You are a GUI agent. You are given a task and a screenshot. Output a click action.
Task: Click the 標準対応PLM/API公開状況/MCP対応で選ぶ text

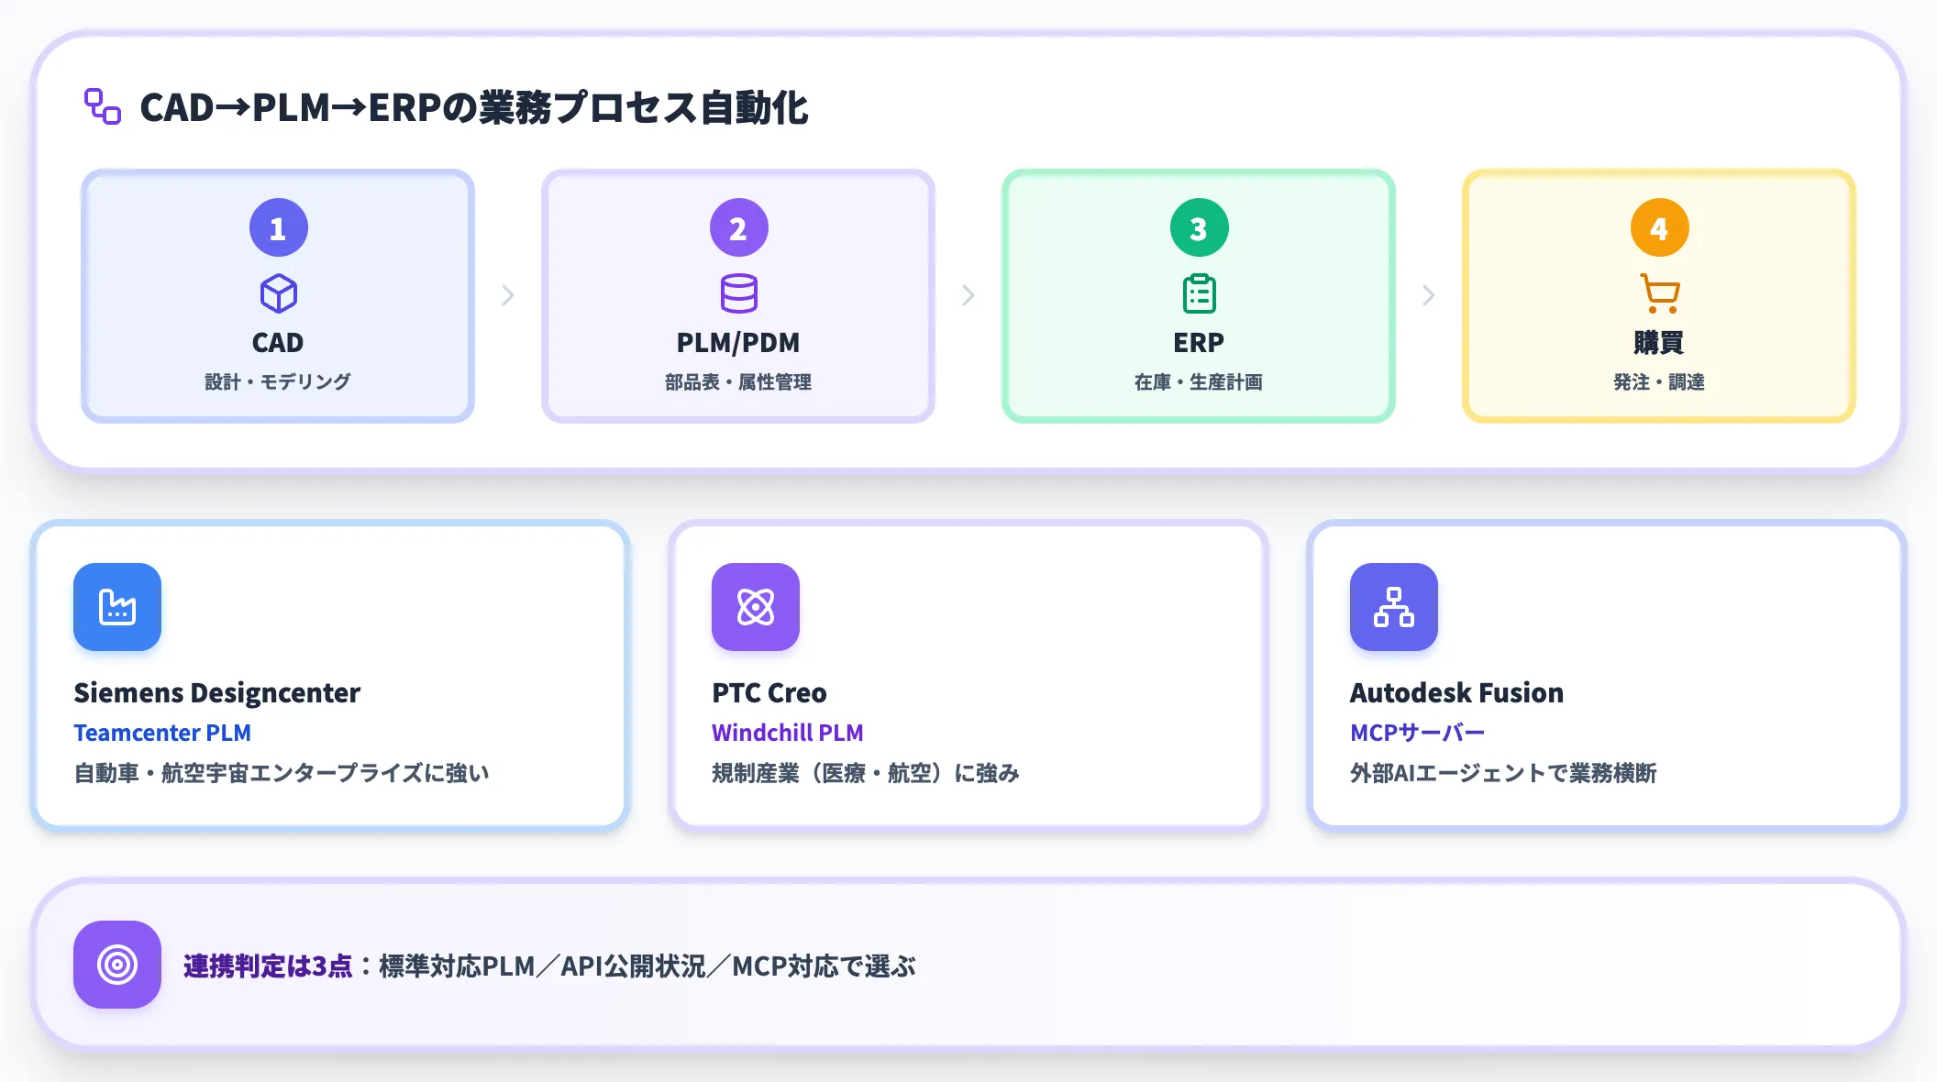pos(648,966)
